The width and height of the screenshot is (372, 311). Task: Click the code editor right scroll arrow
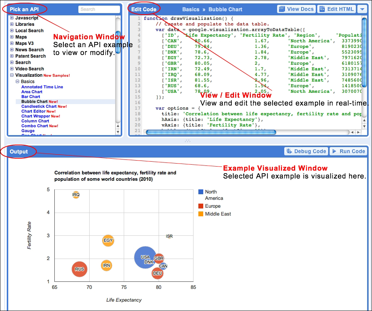coord(358,132)
